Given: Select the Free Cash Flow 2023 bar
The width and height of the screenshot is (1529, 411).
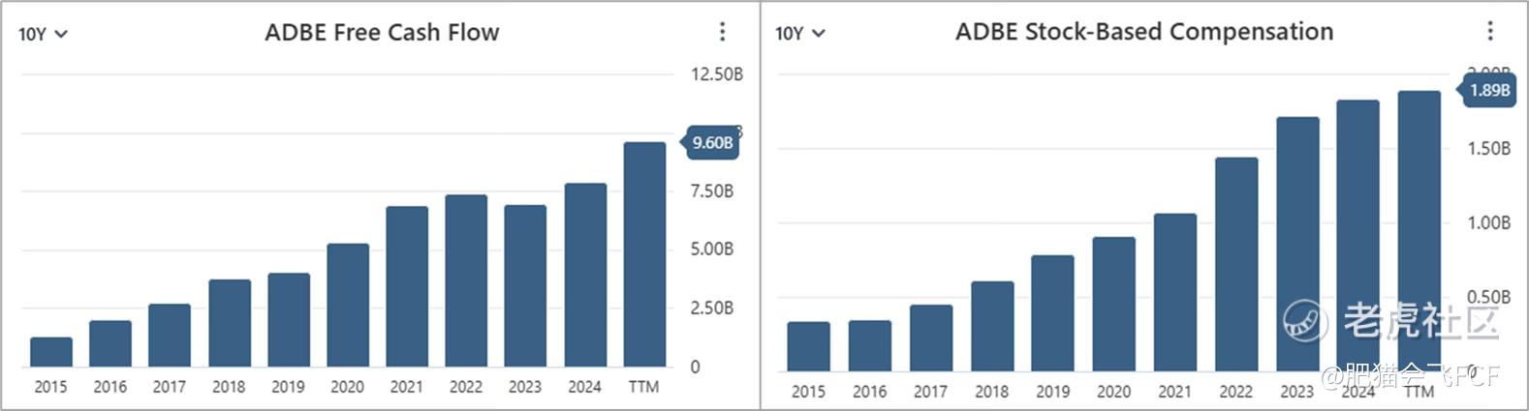Looking at the screenshot, I should click(x=525, y=286).
